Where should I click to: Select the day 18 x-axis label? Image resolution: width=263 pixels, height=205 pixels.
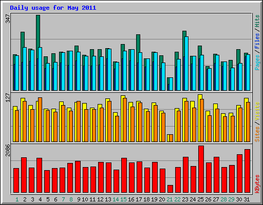tap(146, 199)
